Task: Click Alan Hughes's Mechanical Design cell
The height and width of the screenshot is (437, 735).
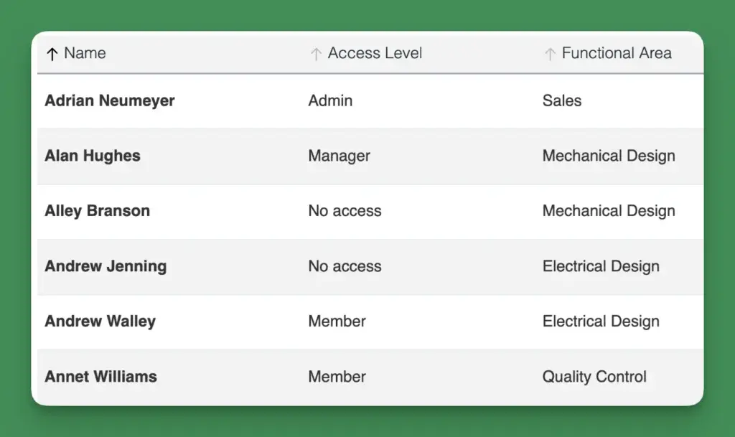Action: [x=609, y=156]
